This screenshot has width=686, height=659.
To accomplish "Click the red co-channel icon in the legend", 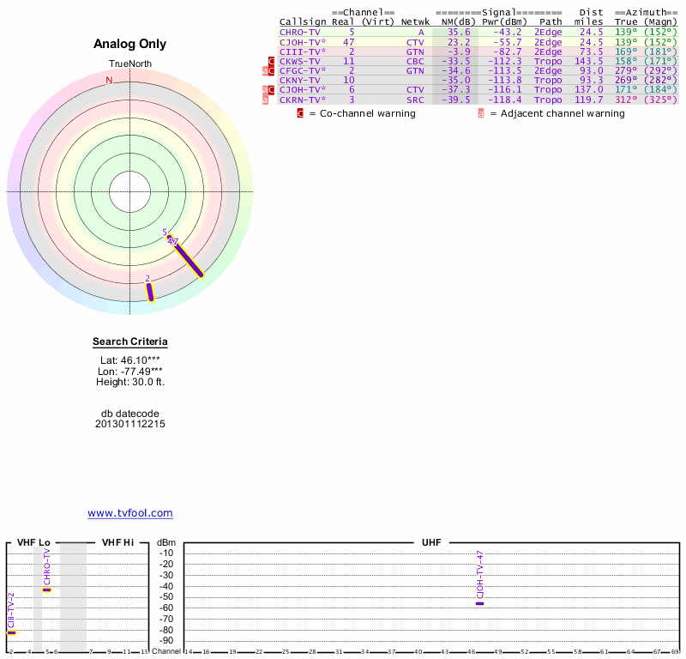I will coord(300,113).
